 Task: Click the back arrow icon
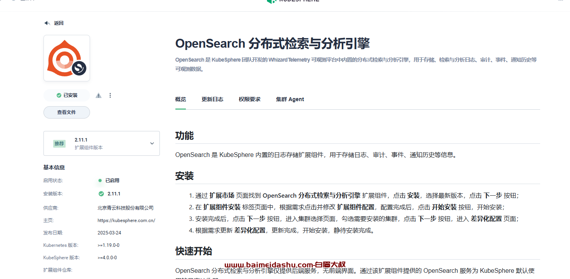pyautogui.click(x=47, y=23)
